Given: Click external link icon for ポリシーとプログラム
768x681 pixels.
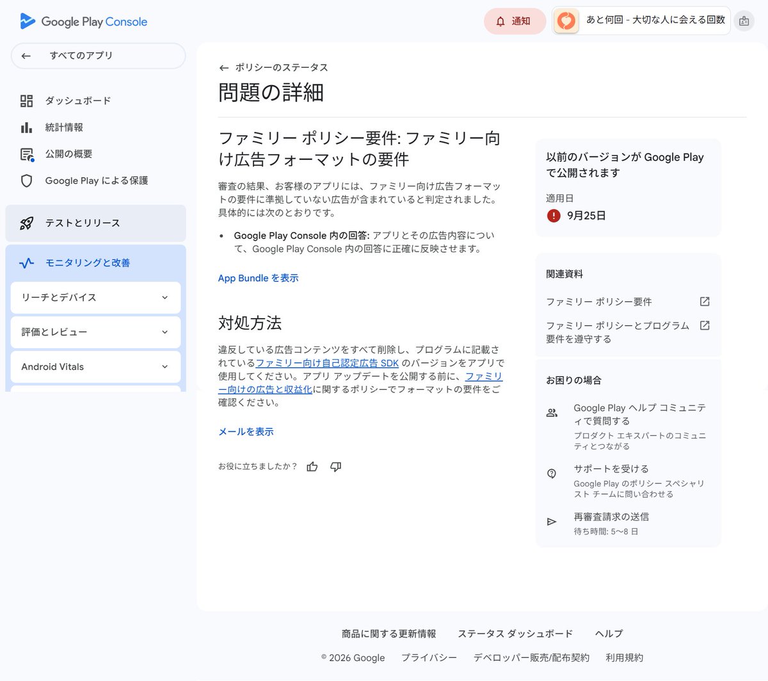Looking at the screenshot, I should click(704, 325).
